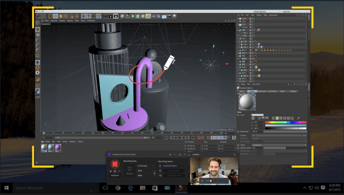The width and height of the screenshot is (344, 195).
Task: Go to end of animation
Action: (x=193, y=138)
